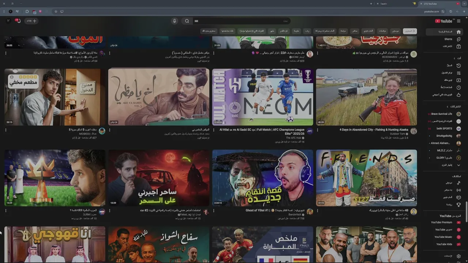Open the notifications bell
Viewport: 468px width, 263px height.
[18, 21]
